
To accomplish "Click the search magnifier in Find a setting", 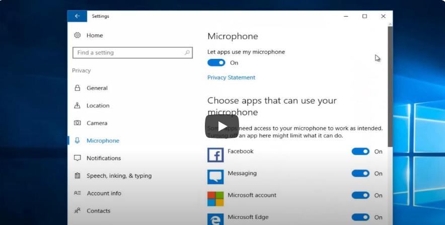I will tap(187, 53).
